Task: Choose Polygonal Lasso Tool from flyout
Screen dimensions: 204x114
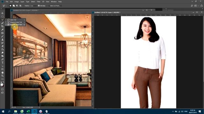Action: [15, 22]
